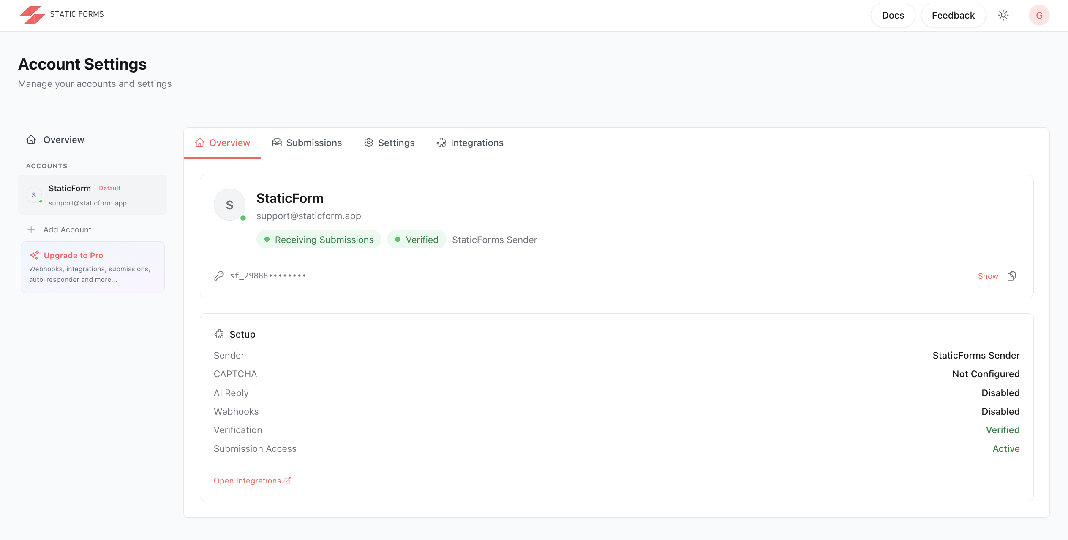Image resolution: width=1068 pixels, height=540 pixels.
Task: Open the Docs page
Action: 893,15
